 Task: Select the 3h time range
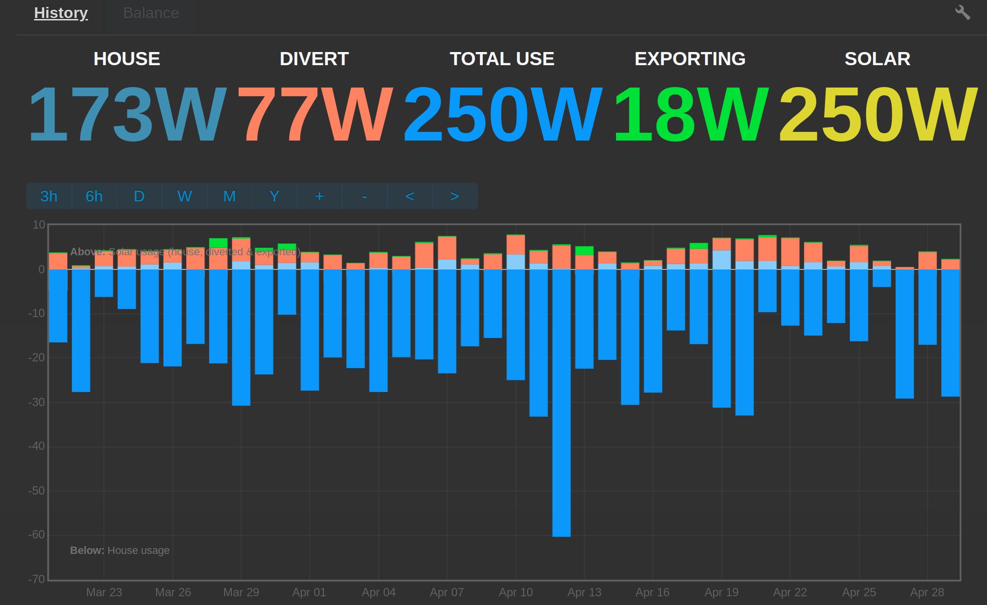[x=49, y=196]
